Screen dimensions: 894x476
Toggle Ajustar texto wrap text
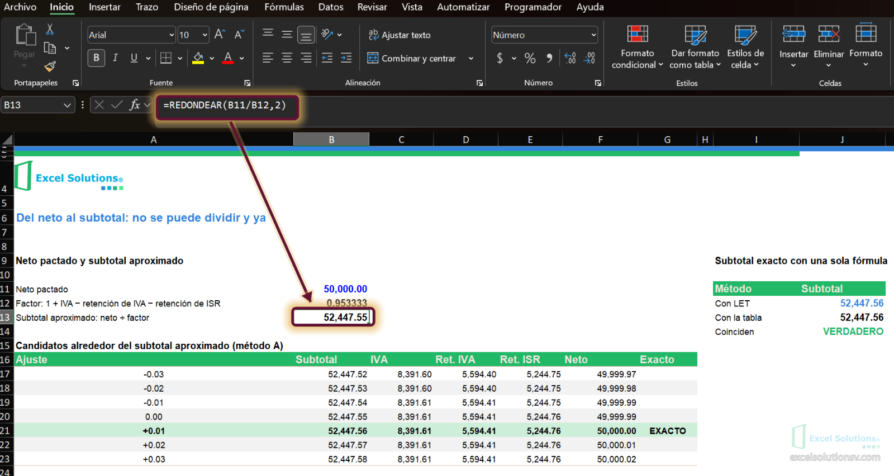click(400, 35)
